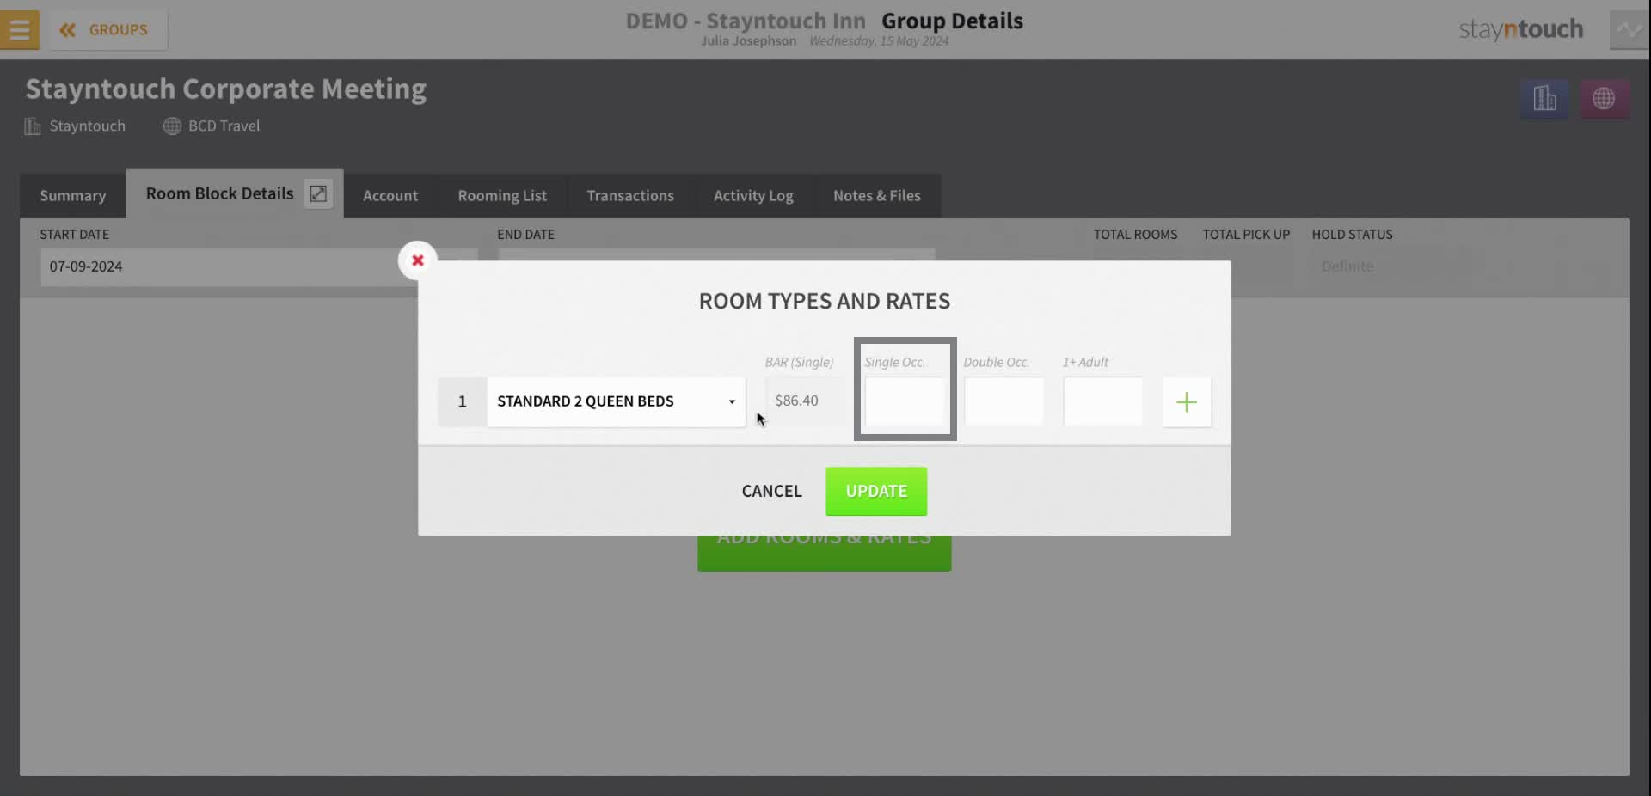Open the Account tab
The image size is (1651, 796).
pos(390,195)
